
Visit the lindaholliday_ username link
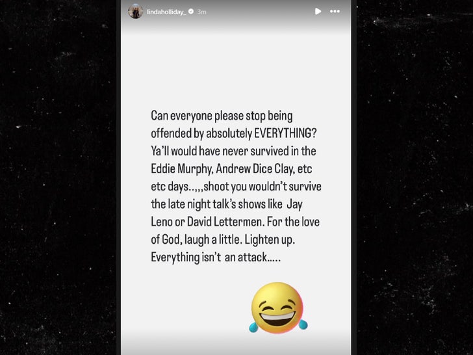click(x=166, y=12)
